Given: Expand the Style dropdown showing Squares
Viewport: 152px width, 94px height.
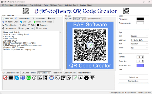Looking at the screenshot, I should click(139, 36).
